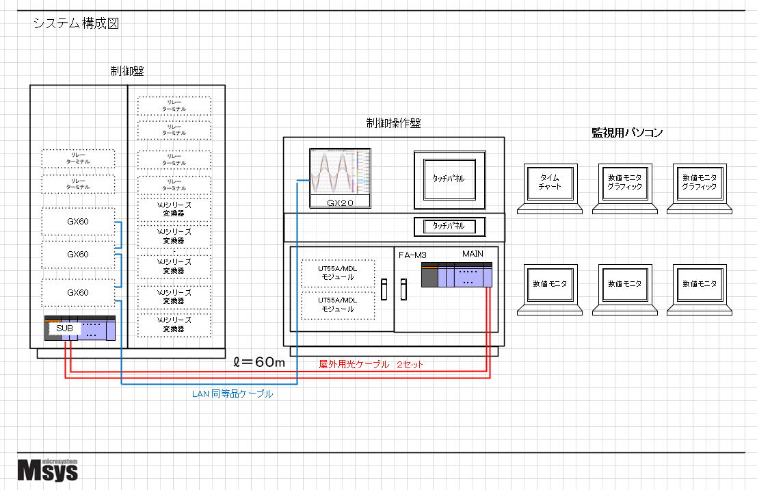Select the middle GX60 box
The width and height of the screenshot is (757, 490).
pyautogui.click(x=78, y=255)
